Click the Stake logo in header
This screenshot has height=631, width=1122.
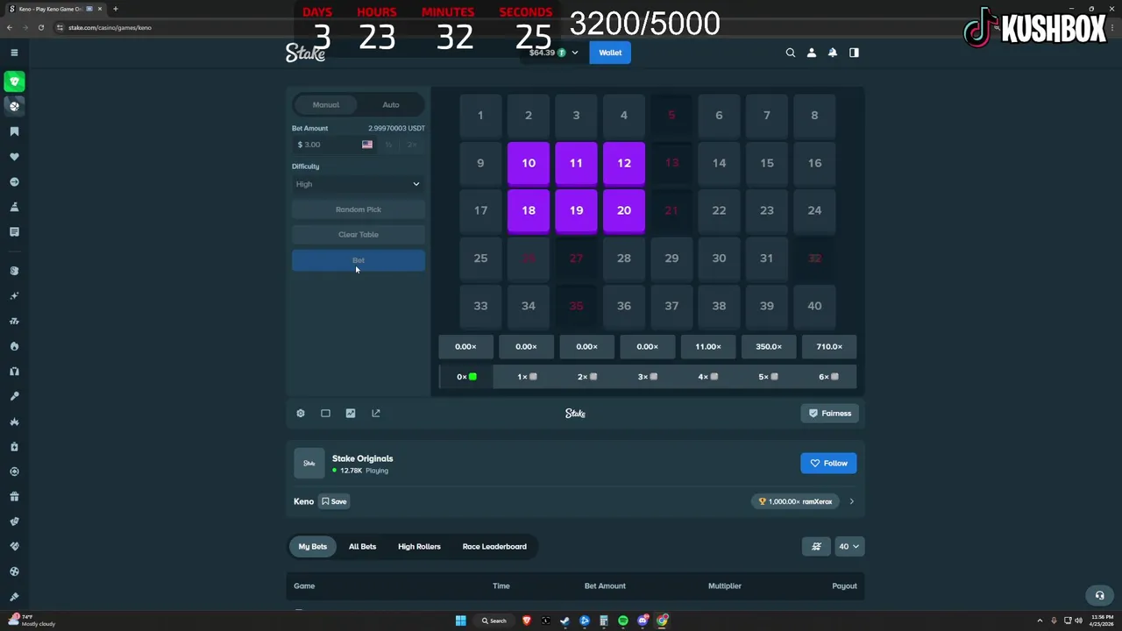(x=305, y=53)
